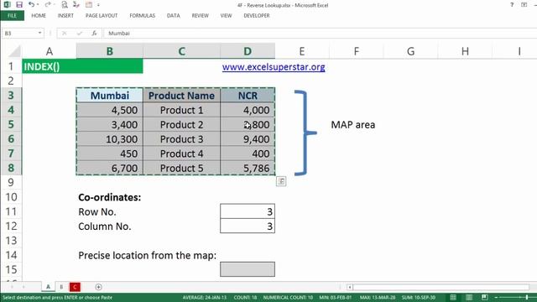Click the Excel application icon in title bar
This screenshot has height=302, width=537.
point(7,5)
